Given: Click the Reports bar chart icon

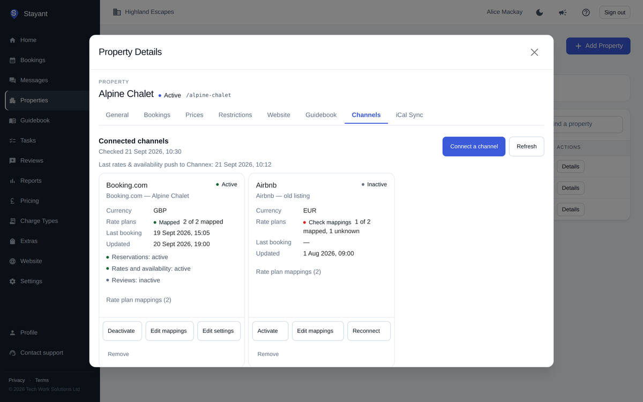Looking at the screenshot, I should [12, 181].
